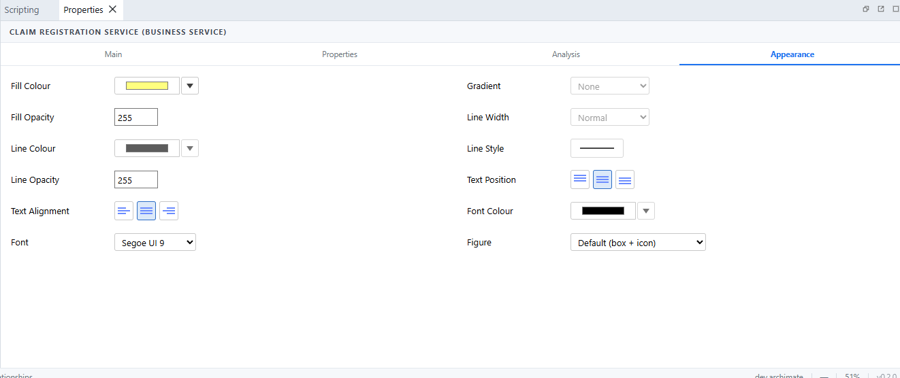Click the Fill Colour label
The height and width of the screenshot is (378, 900).
(31, 86)
